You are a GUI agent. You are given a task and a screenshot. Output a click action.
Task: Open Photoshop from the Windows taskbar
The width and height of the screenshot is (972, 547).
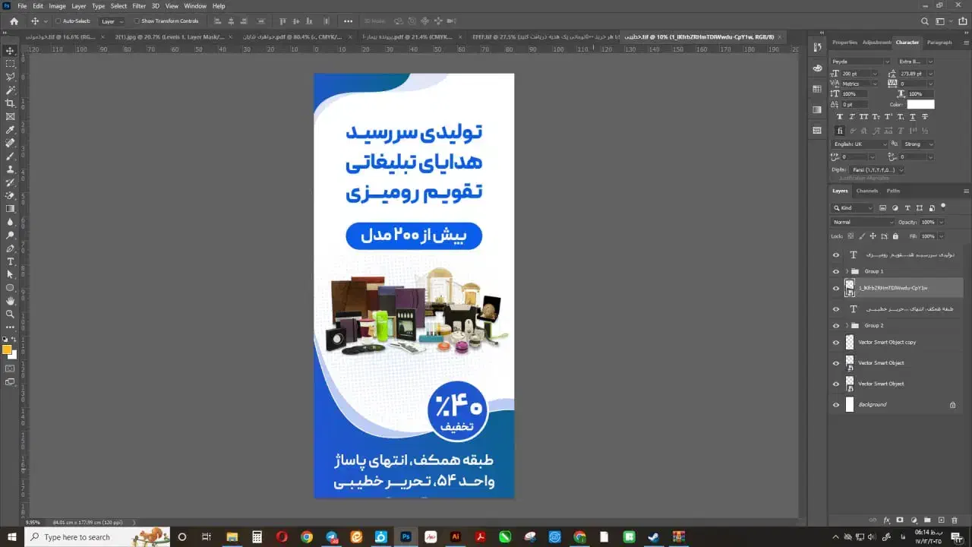406,536
